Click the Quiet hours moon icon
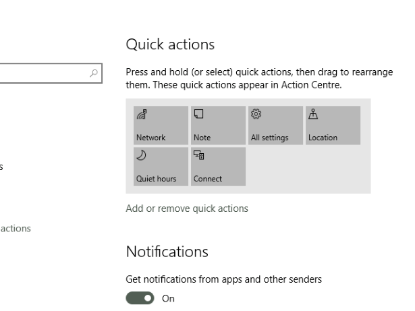Screen dimensions: 415x311 (140, 154)
